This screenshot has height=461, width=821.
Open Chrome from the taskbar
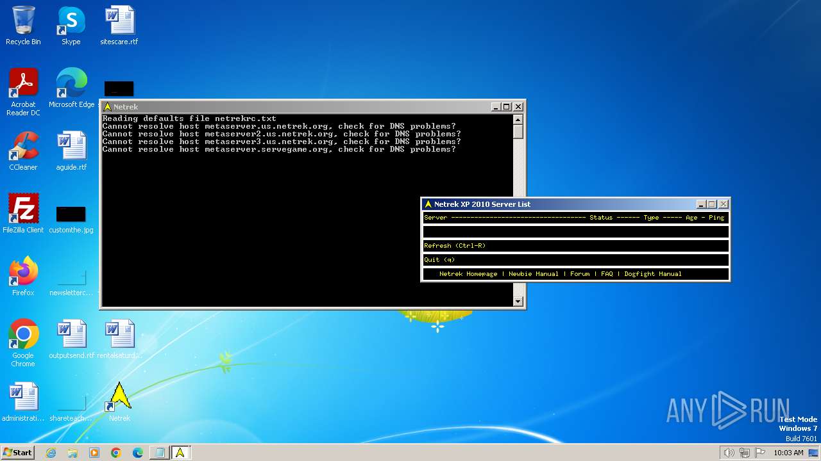pyautogui.click(x=116, y=453)
